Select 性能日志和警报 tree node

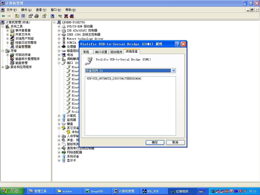point(26,43)
